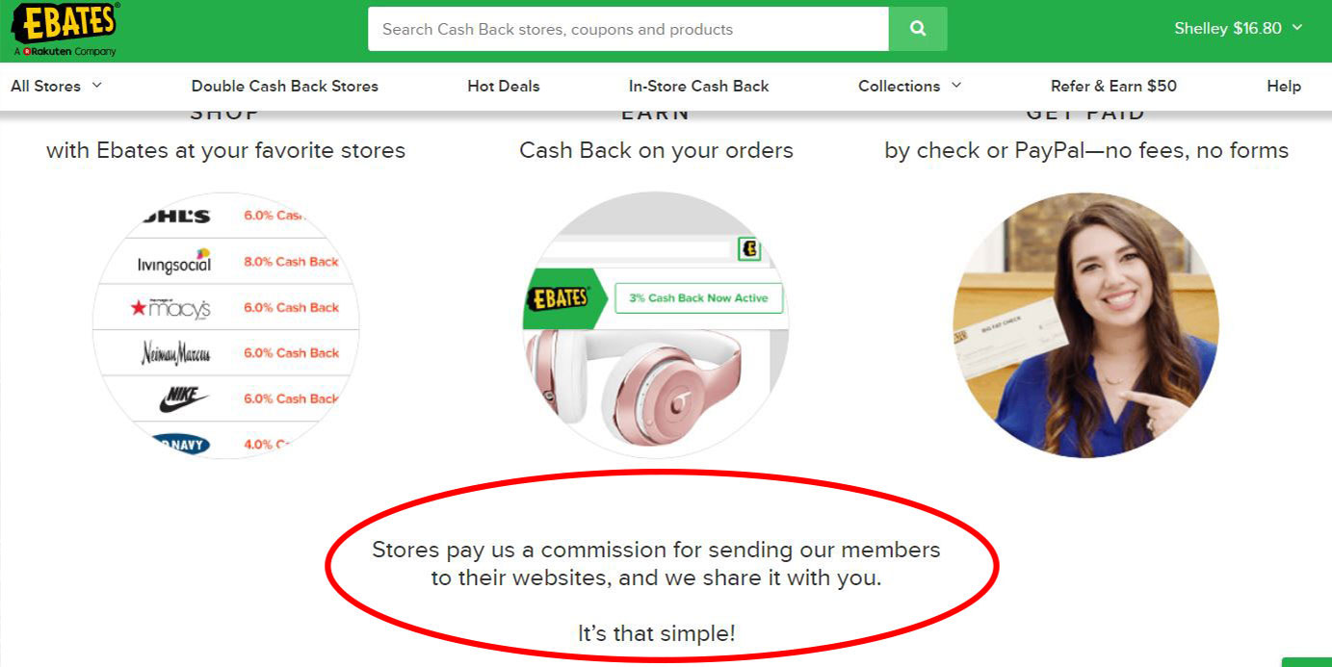Open In-Store Cash Back page
This screenshot has height=667, width=1332.
[699, 86]
